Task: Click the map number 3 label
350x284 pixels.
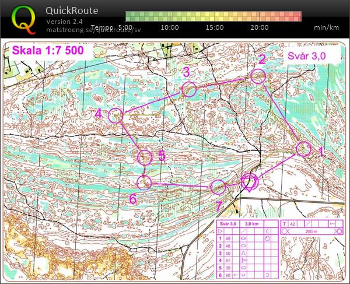Action: coord(186,72)
